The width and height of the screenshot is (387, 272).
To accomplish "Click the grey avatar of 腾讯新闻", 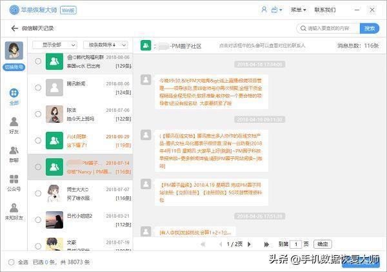I will point(55,87).
